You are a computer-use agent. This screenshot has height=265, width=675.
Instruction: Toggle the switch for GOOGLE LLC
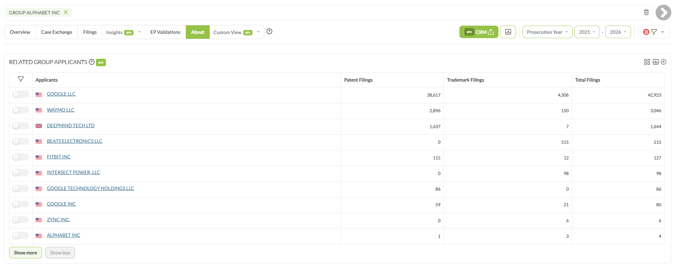click(21, 94)
